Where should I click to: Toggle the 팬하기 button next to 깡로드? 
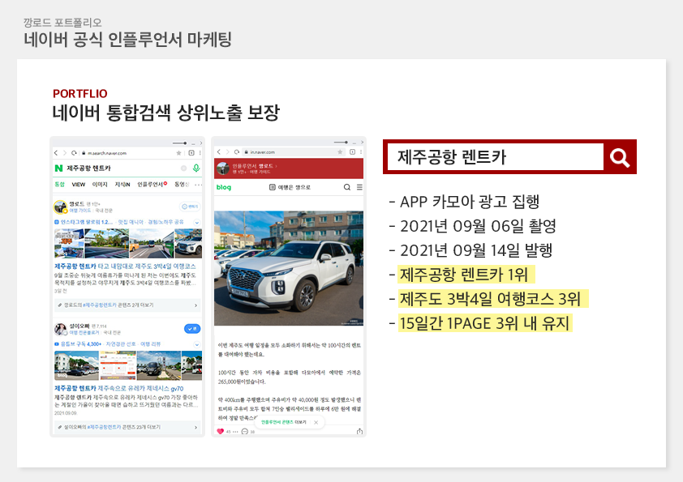pos(190,207)
